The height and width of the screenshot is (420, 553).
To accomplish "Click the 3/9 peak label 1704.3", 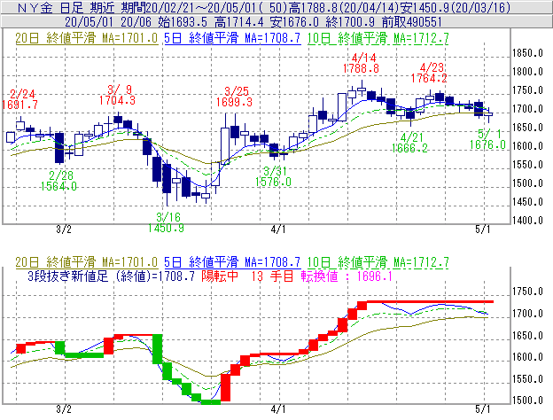I will pos(117,100).
